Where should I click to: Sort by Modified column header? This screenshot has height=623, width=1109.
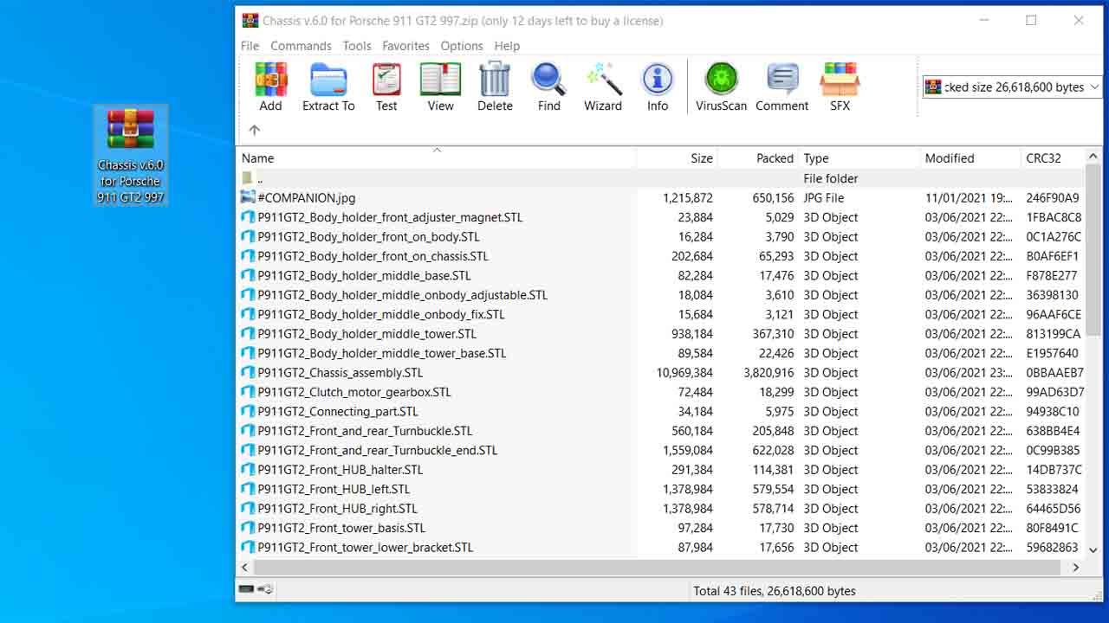tap(970, 158)
